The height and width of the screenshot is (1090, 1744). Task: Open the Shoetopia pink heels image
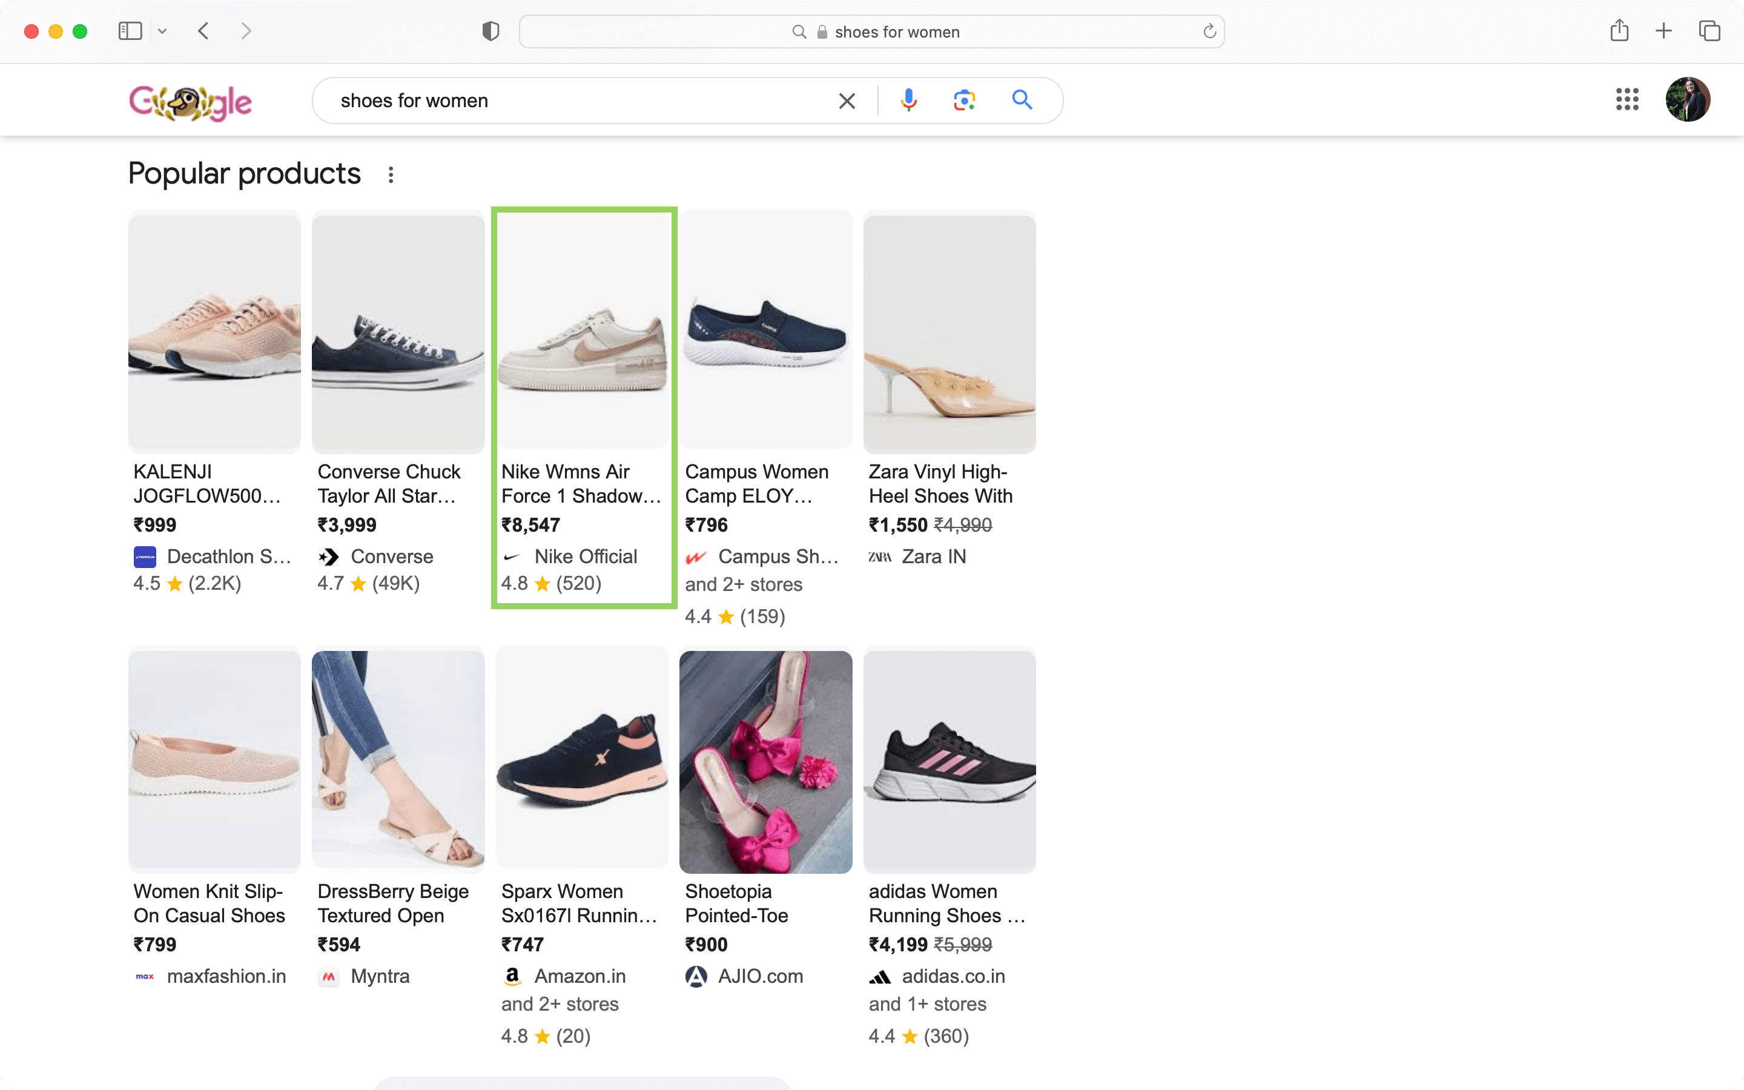[x=766, y=761]
